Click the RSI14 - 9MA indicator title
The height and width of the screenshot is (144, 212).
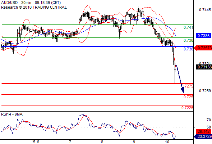[12, 114]
